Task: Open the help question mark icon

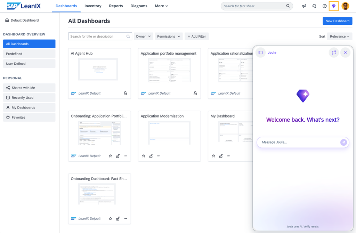Action: [x=324, y=6]
